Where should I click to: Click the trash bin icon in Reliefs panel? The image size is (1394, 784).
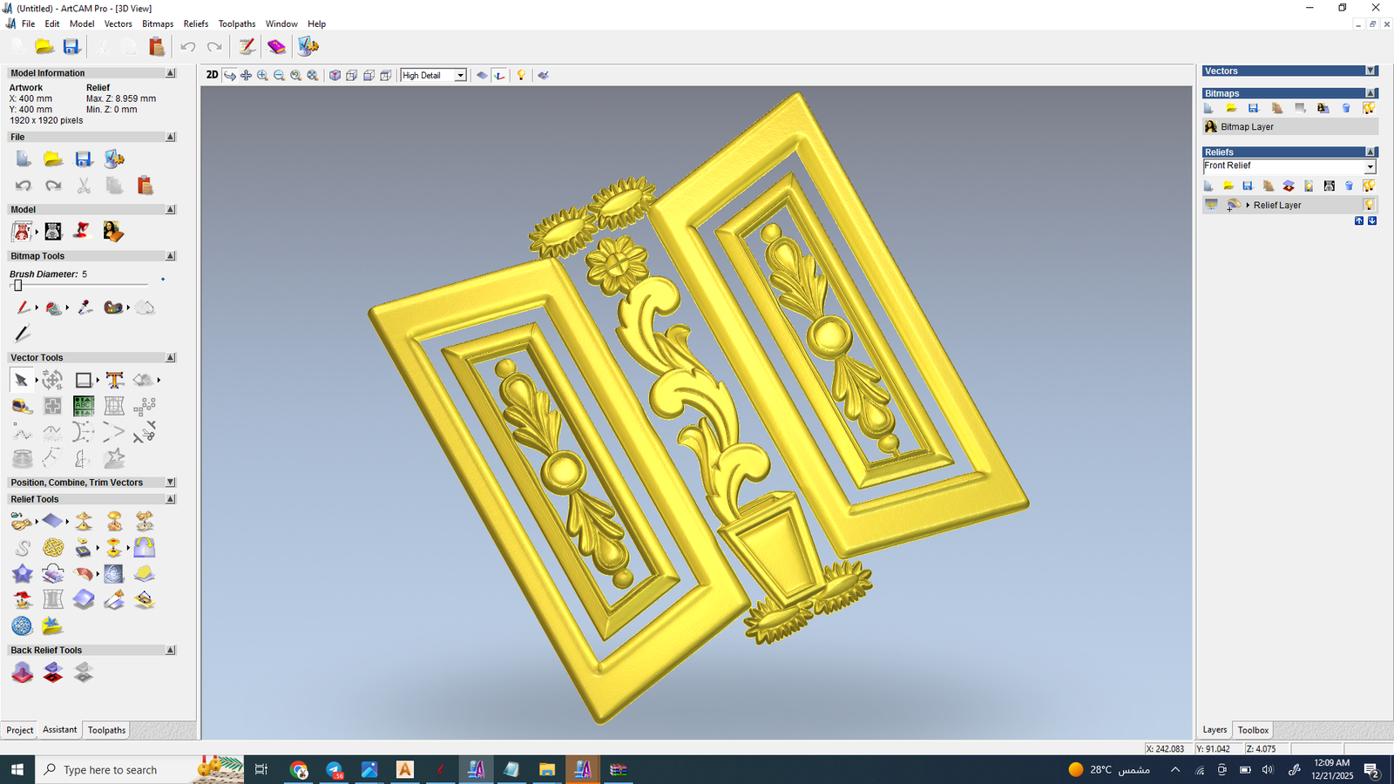[x=1349, y=186]
